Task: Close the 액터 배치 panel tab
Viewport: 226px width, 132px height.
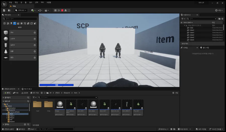Action: pos(19,15)
